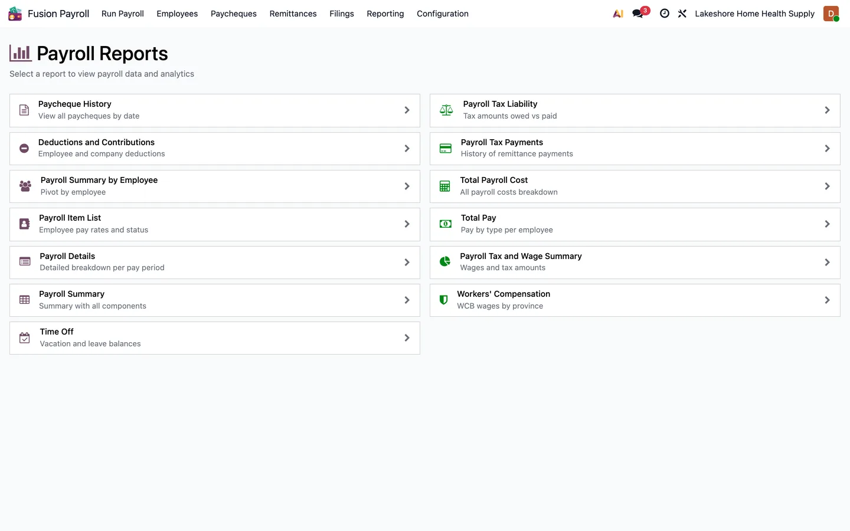Expand Payroll Summary by Employee chevron
Screen dimensions: 850x531
point(407,186)
